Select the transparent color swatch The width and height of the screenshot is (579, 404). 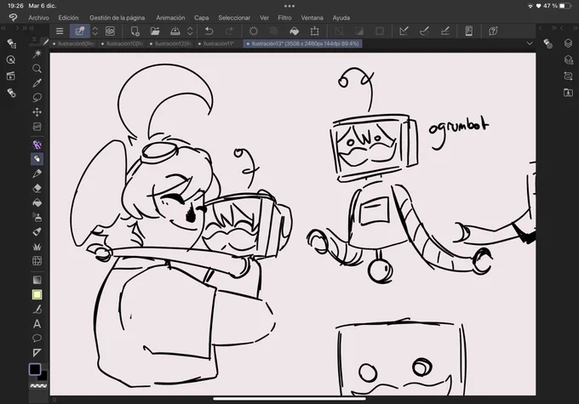tap(38, 386)
